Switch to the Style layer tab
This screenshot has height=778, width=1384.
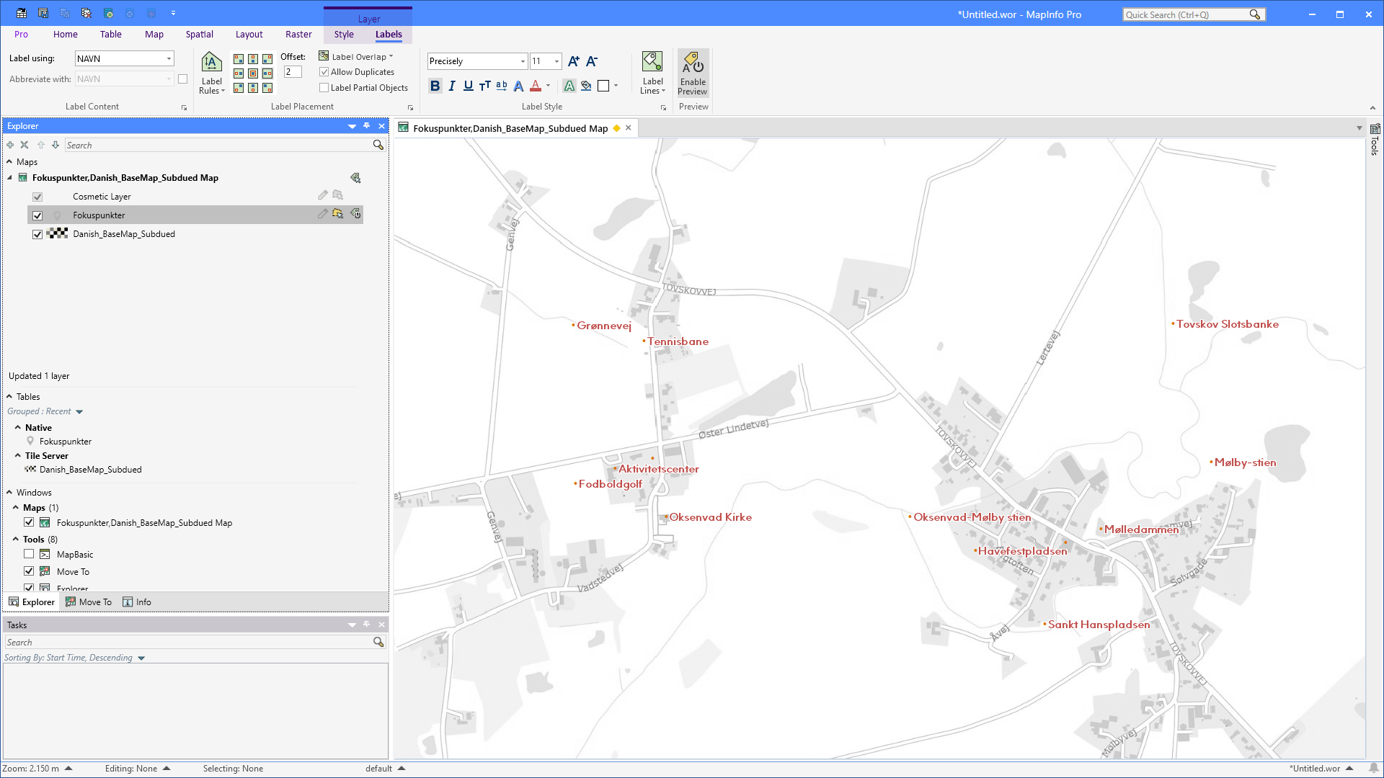point(344,34)
